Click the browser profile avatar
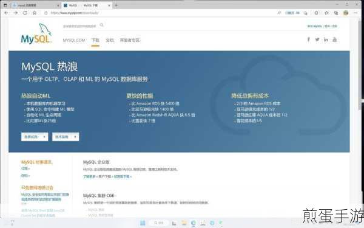This screenshot has height=228, width=364. tap(346, 13)
